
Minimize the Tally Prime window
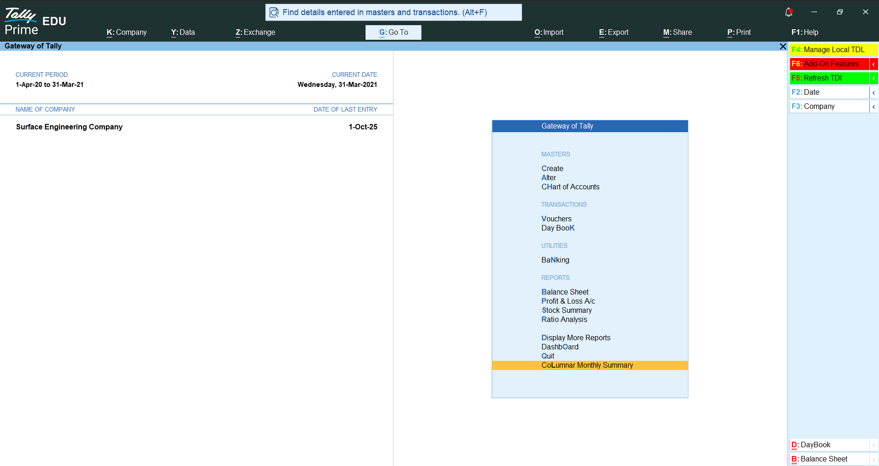click(x=814, y=12)
